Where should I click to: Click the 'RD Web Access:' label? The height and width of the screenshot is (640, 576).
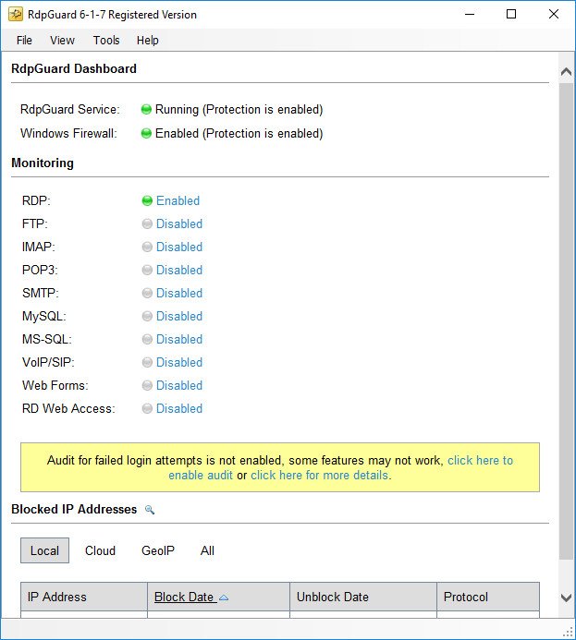click(68, 408)
